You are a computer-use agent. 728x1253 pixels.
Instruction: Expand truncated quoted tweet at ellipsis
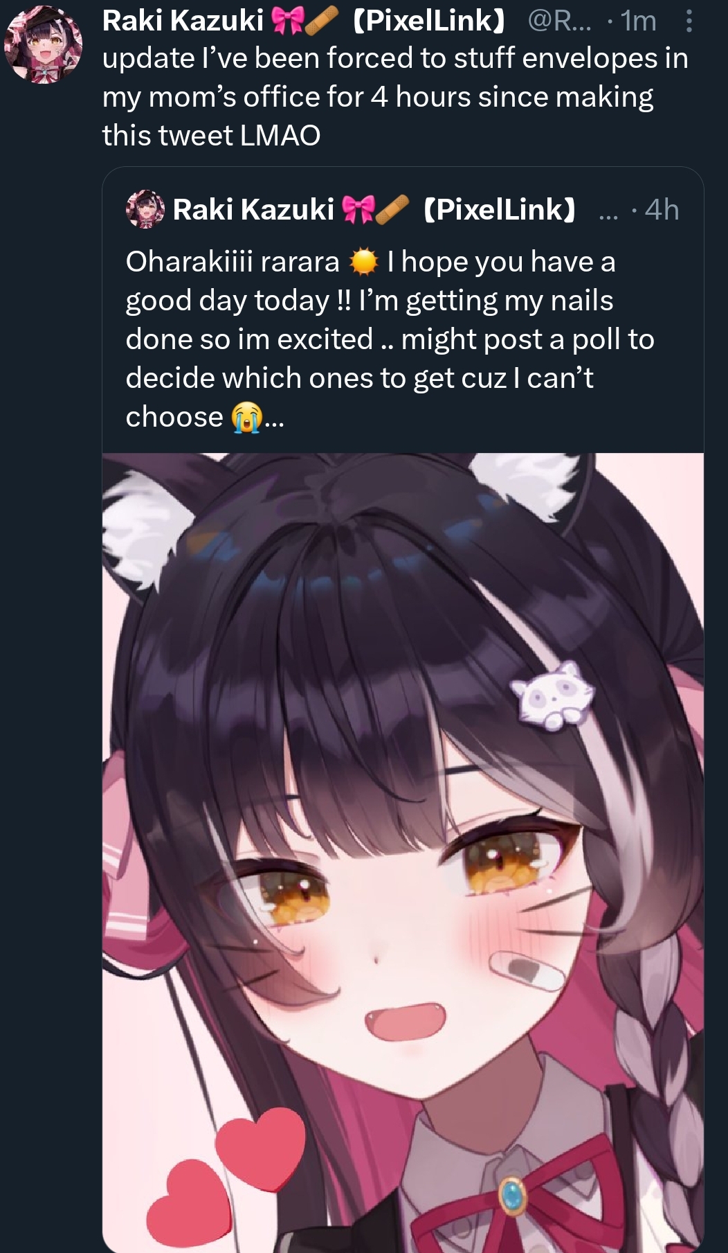click(274, 420)
